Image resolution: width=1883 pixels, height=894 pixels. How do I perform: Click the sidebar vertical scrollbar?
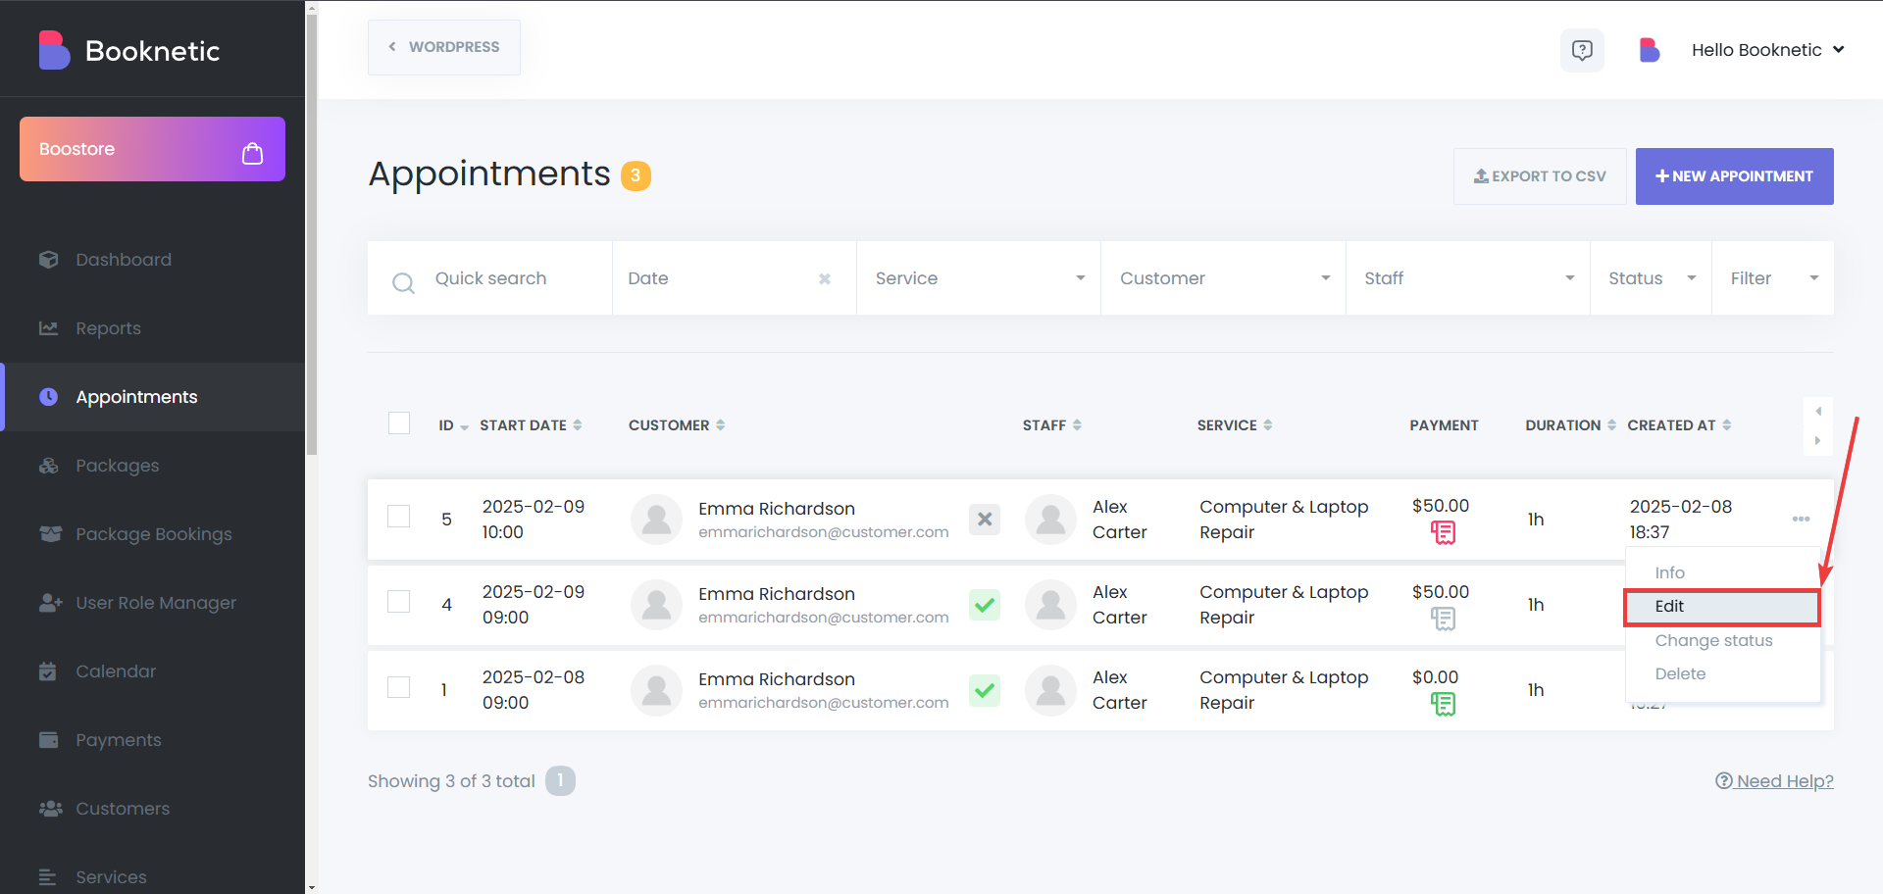(312, 235)
